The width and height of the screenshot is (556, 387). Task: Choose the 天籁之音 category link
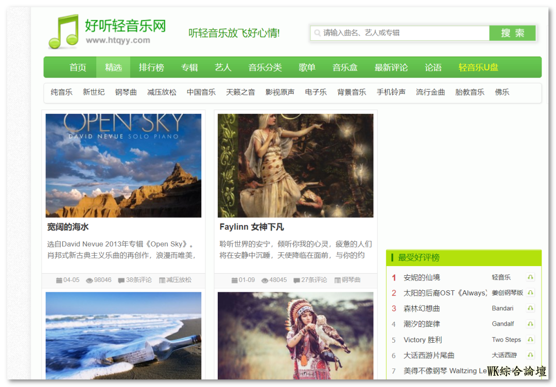click(240, 93)
